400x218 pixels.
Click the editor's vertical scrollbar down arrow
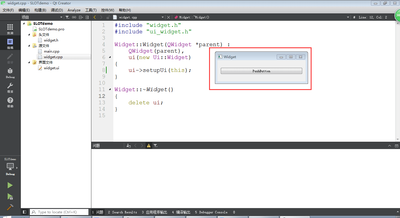pos(397,139)
